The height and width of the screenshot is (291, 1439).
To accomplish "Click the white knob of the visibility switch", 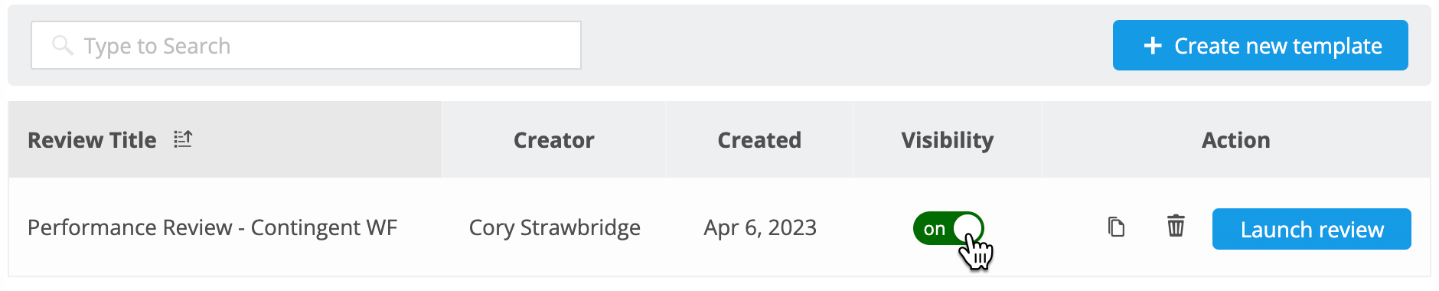I will pos(967,228).
